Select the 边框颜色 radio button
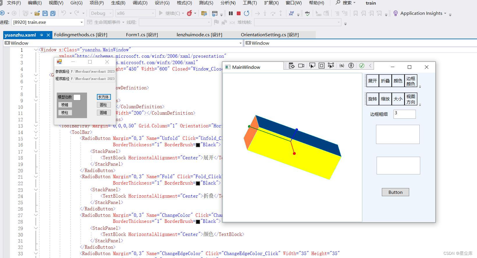This screenshot has width=477, height=258. (x=411, y=81)
